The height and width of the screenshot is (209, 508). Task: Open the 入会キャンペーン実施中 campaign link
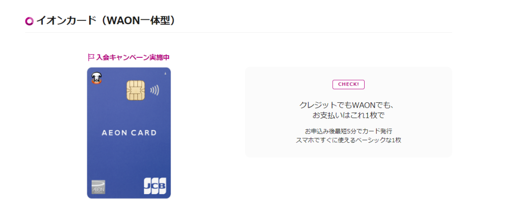pyautogui.click(x=129, y=57)
